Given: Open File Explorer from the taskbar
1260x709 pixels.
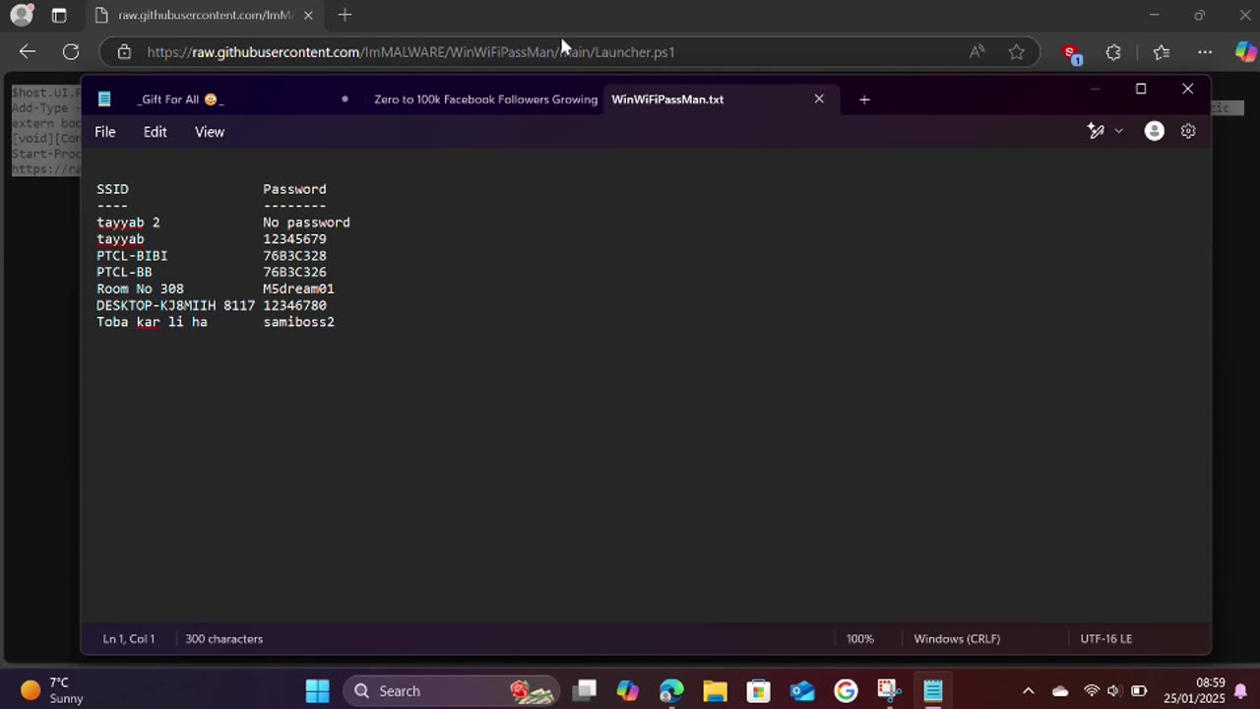Looking at the screenshot, I should [715, 690].
